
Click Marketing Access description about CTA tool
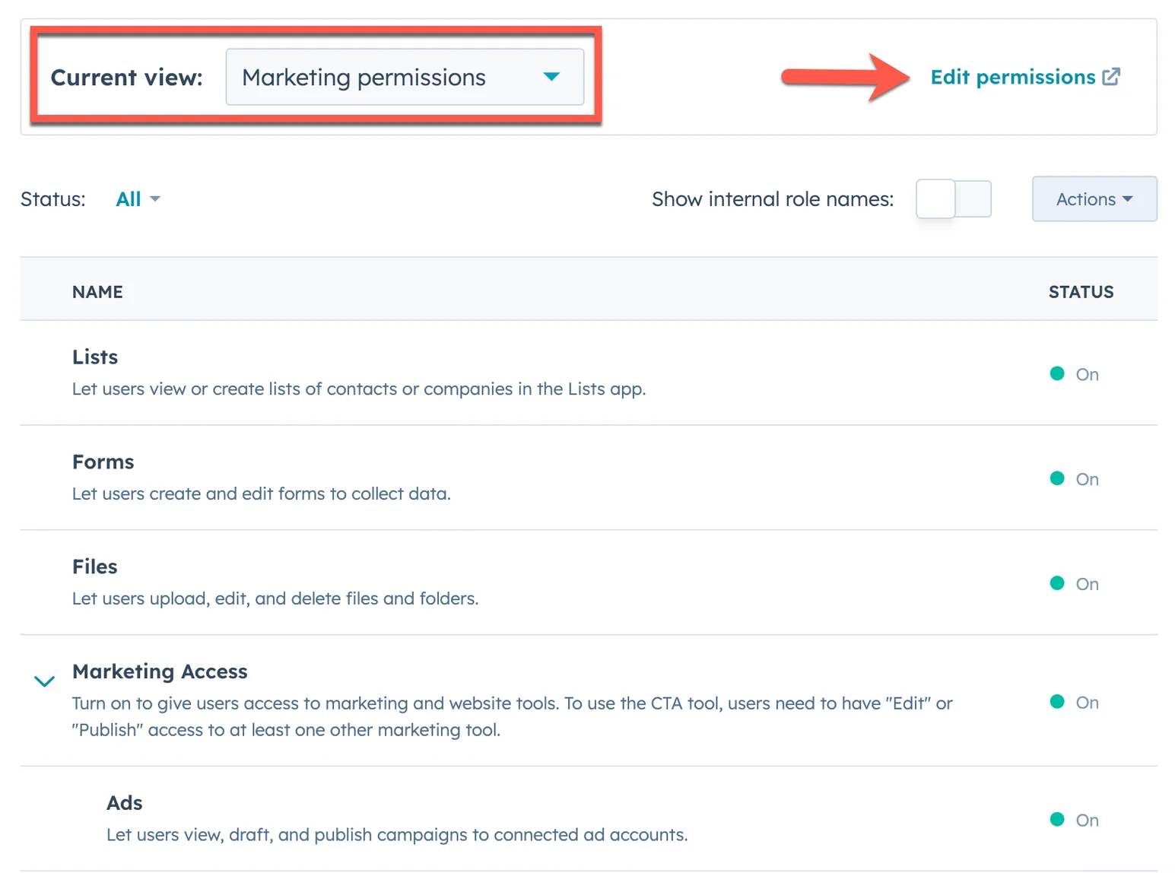513,716
